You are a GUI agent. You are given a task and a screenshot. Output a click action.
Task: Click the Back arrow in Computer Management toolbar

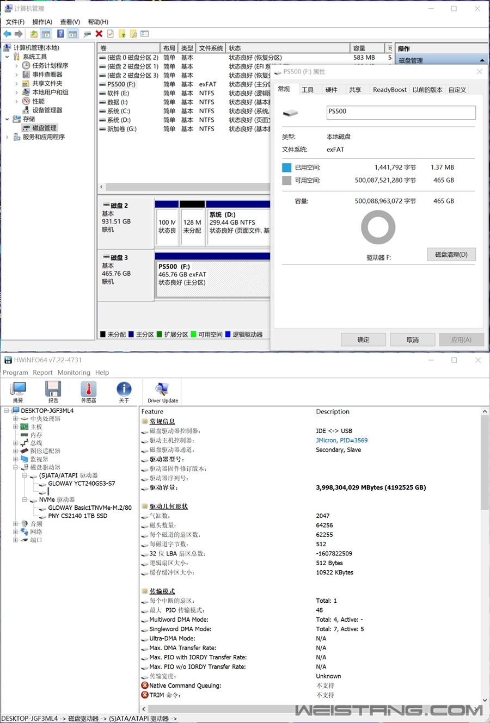(8, 34)
